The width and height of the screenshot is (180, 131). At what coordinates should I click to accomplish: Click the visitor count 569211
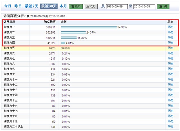51,27
